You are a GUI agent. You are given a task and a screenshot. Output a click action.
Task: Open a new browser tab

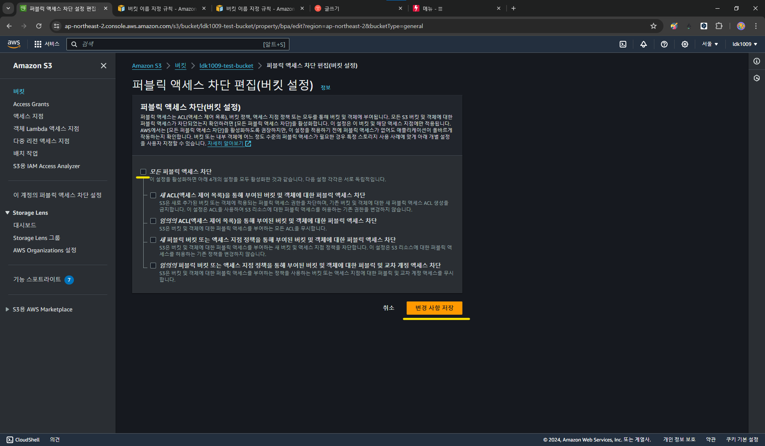click(x=514, y=8)
